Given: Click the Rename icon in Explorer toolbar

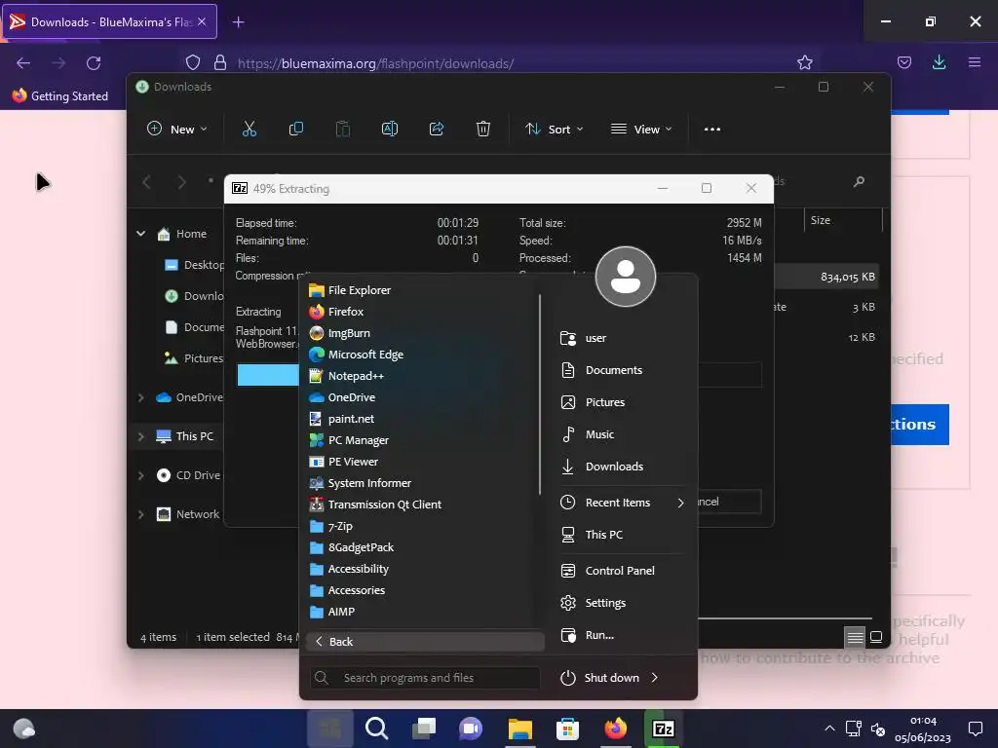Looking at the screenshot, I should coord(390,130).
